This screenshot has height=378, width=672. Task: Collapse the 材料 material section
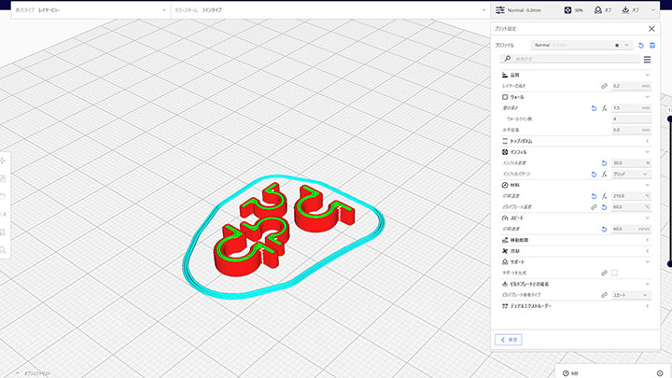point(647,185)
